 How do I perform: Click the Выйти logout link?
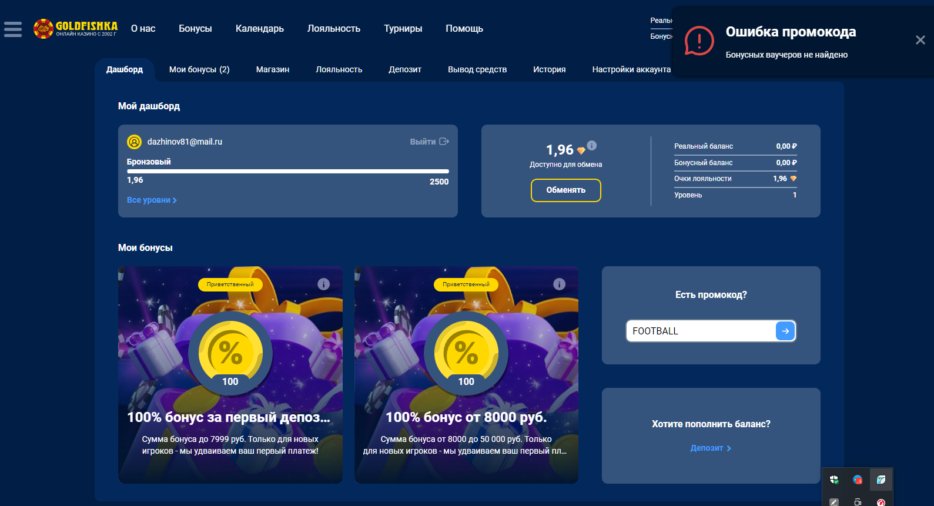[428, 142]
